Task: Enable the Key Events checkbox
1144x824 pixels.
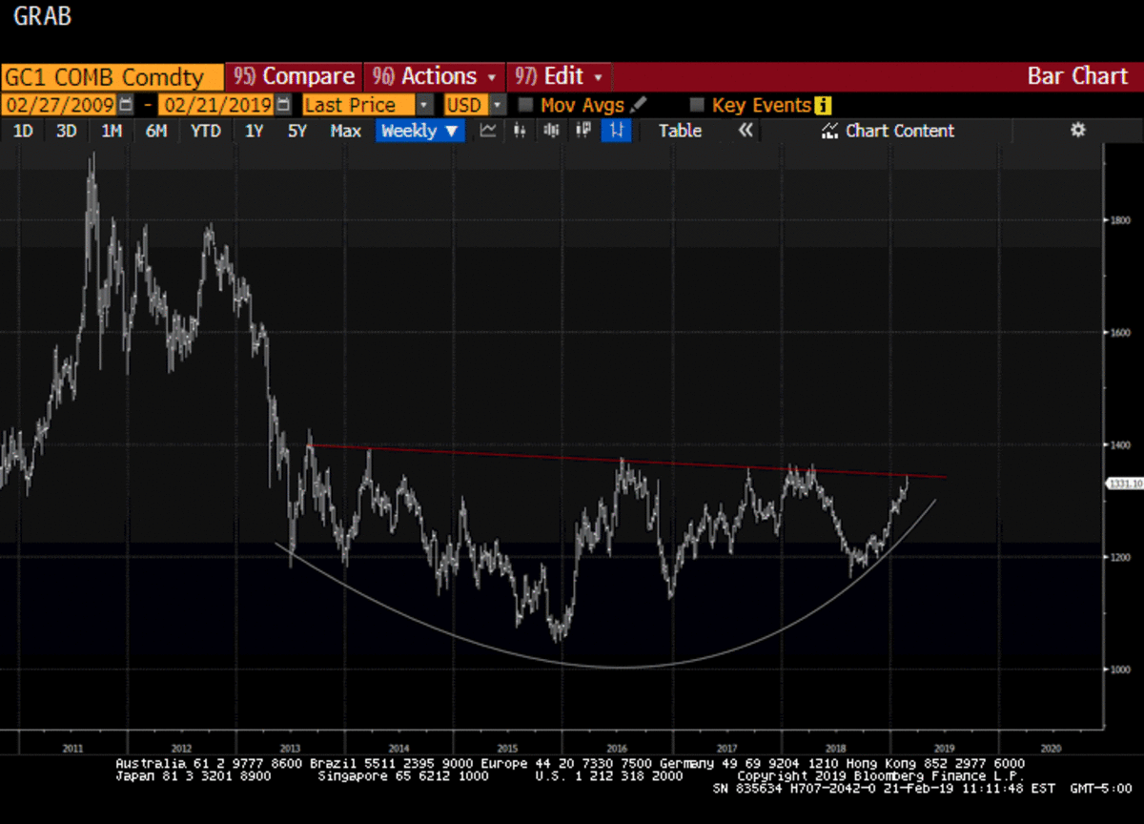Action: click(x=697, y=105)
